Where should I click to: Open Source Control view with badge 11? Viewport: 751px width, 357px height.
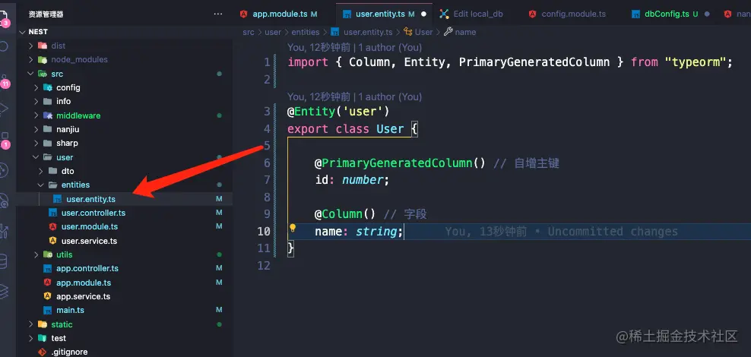click(x=4, y=81)
